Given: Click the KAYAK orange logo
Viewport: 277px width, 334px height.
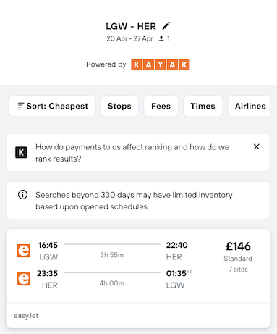Looking at the screenshot, I should [x=161, y=64].
